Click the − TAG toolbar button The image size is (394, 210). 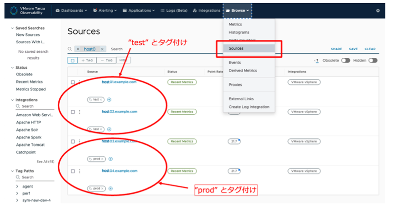[106, 61]
